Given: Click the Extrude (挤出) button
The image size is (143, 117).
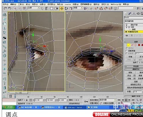Looking at the screenshot, I should (x=129, y=76).
